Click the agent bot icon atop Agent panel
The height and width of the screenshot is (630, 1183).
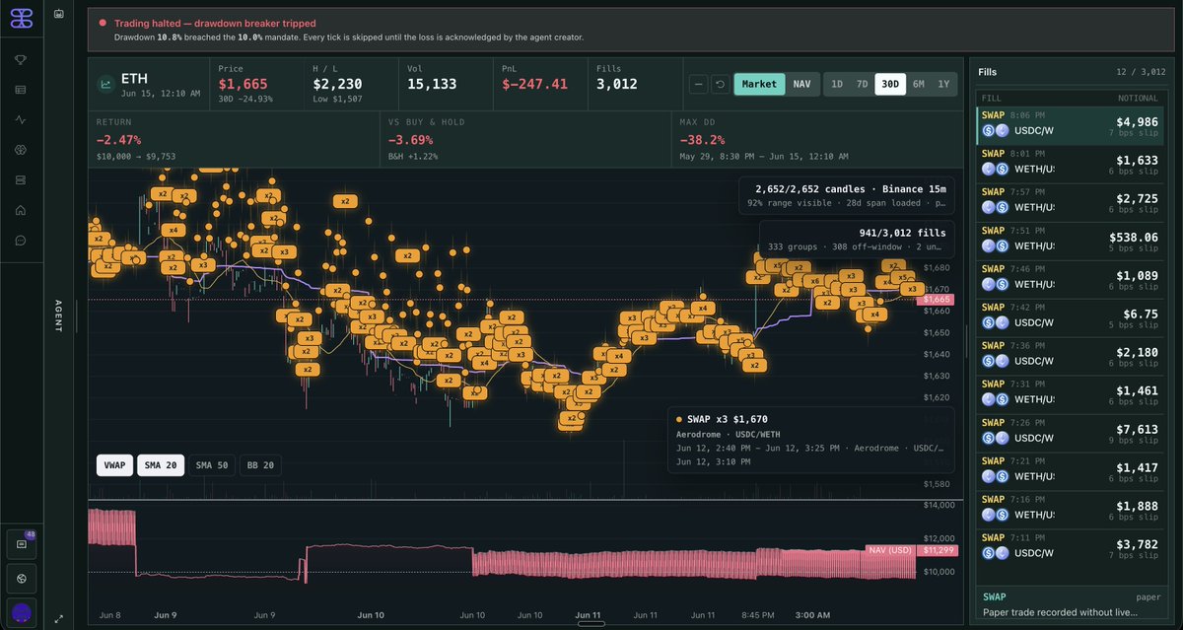click(59, 15)
